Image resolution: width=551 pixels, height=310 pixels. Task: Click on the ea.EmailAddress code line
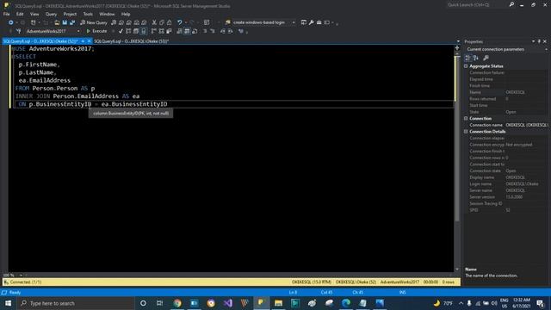44,80
